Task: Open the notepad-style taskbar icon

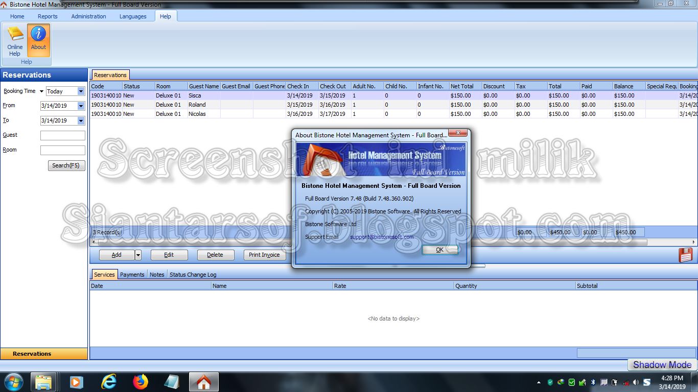Action: tap(172, 382)
